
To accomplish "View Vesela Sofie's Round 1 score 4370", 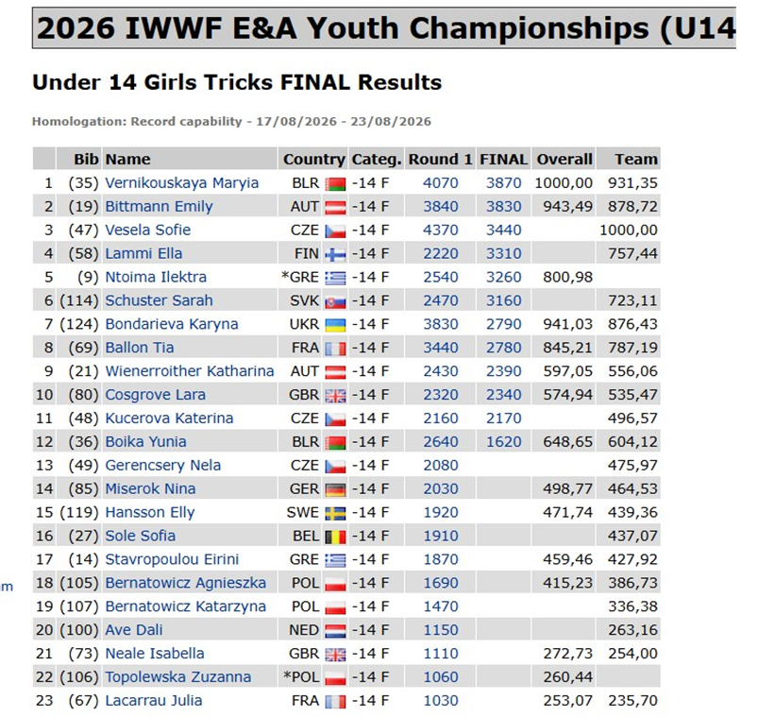I will [x=441, y=230].
